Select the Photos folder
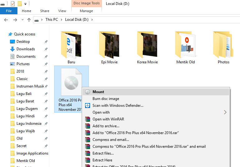Image resolution: width=240 pixels, height=167 pixels. click(223, 47)
